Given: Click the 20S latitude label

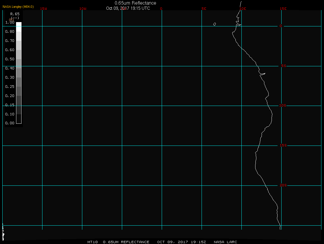Looking at the screenshot, I should [x=283, y=185].
